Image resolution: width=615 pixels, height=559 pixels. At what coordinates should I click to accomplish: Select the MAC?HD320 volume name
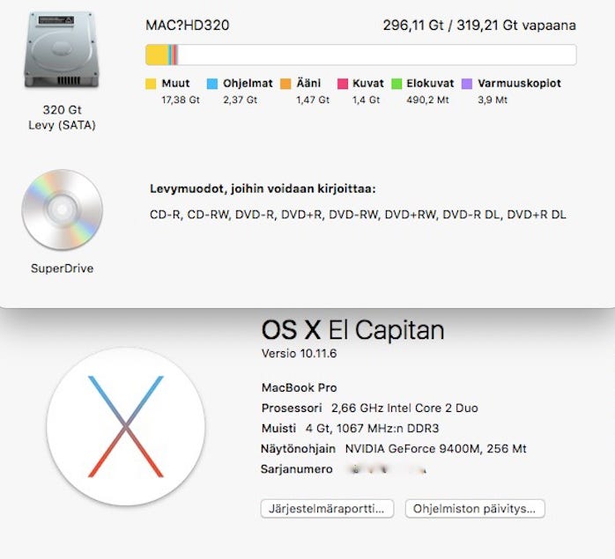click(187, 26)
